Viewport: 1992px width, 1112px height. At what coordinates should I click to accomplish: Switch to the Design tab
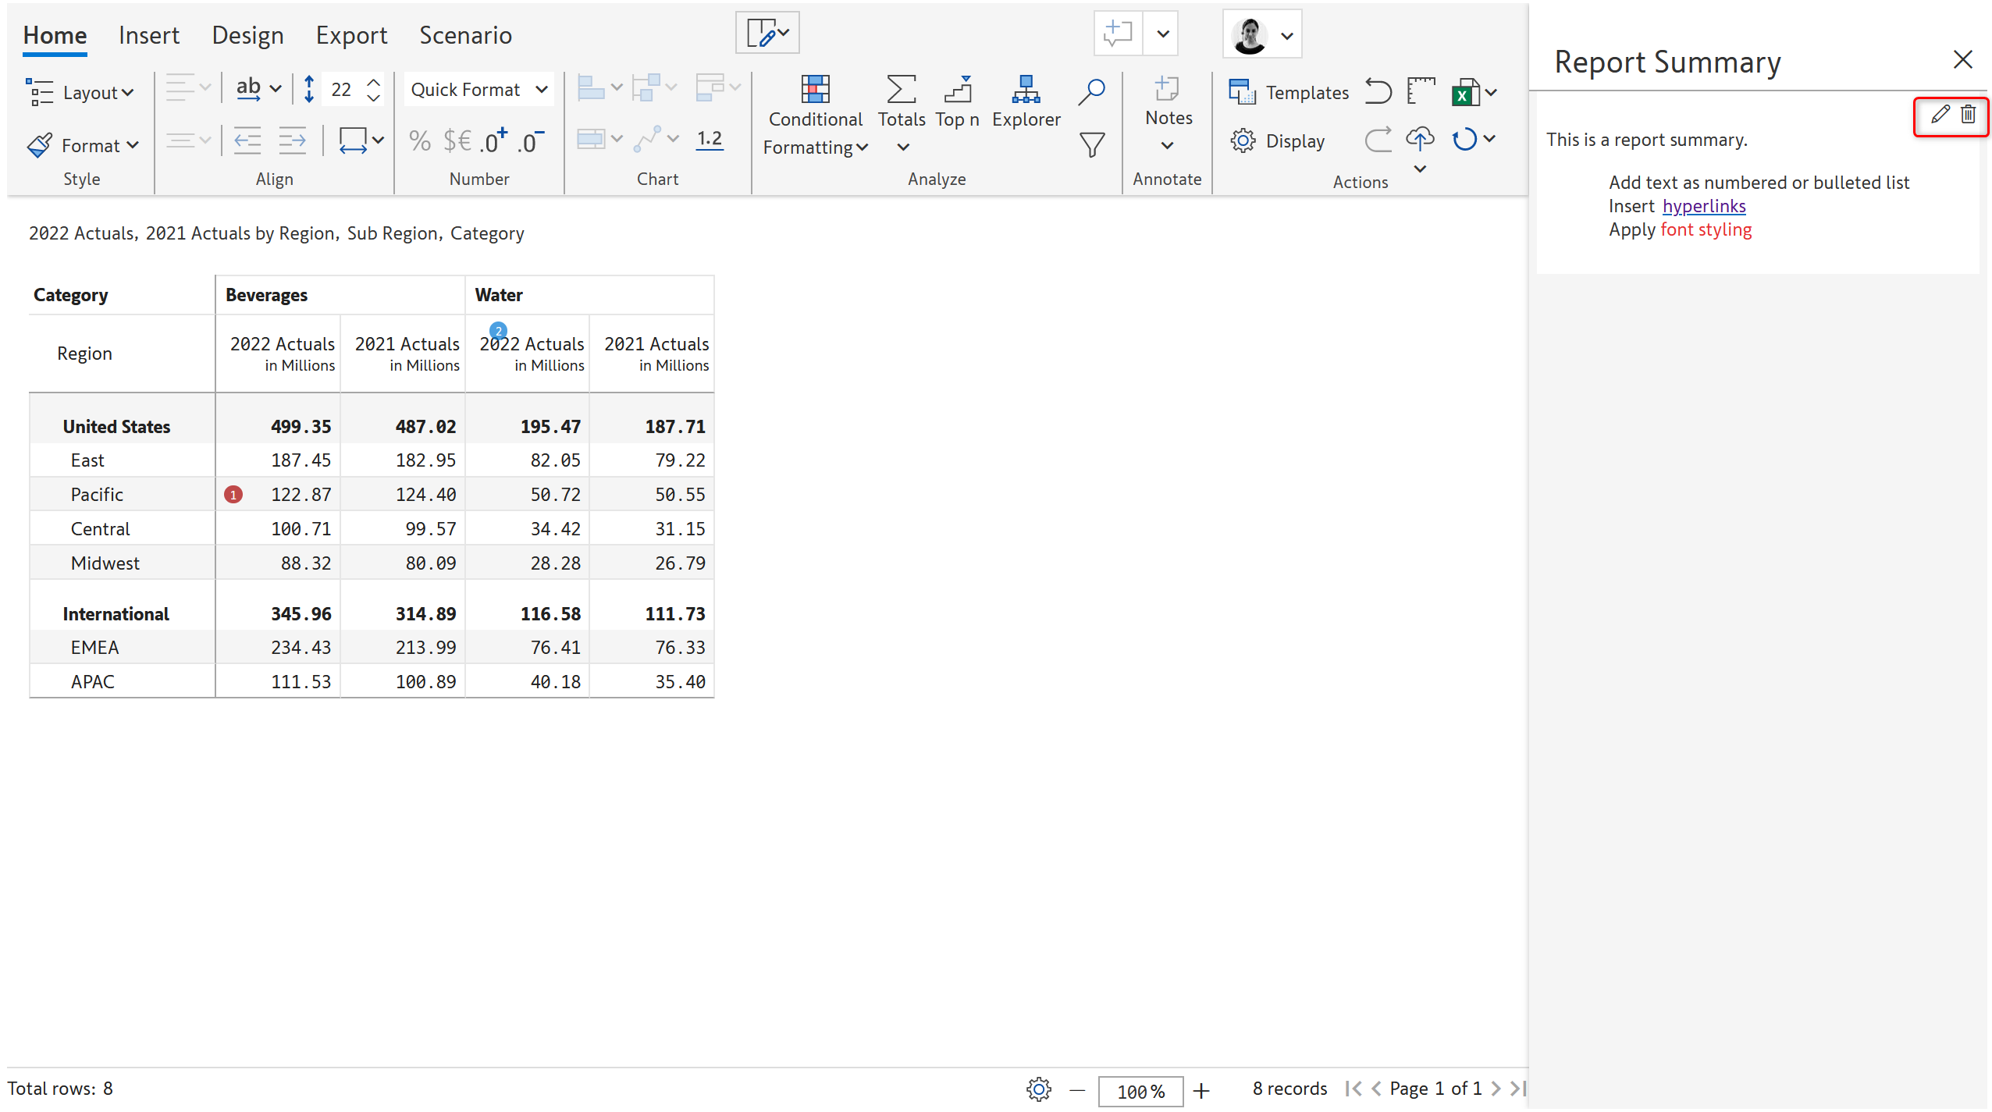click(x=247, y=35)
